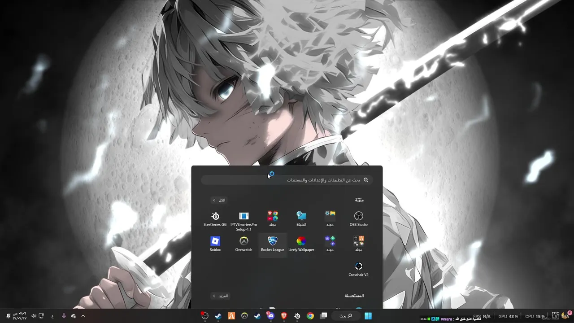Open network status tray icon
This screenshot has width=574, height=323.
pyautogui.click(x=41, y=316)
